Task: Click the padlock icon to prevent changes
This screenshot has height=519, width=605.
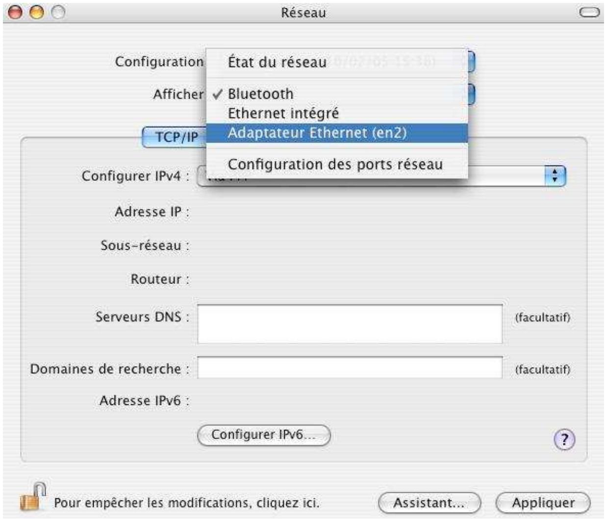Action: click(33, 496)
